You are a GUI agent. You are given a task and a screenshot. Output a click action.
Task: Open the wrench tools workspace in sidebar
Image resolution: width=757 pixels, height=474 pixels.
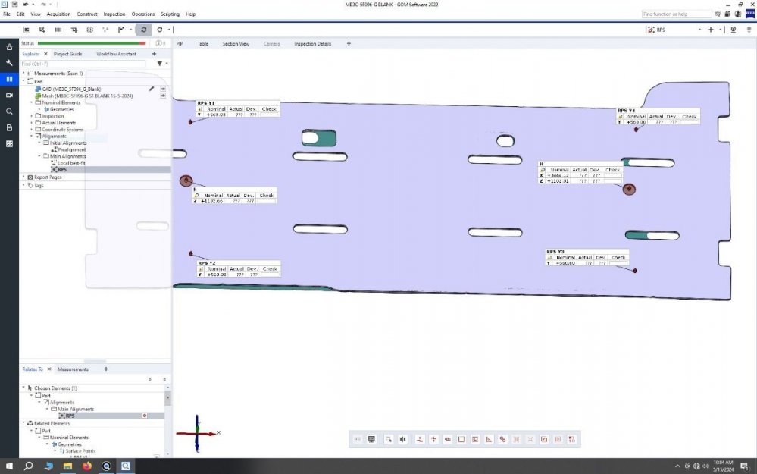point(9,63)
